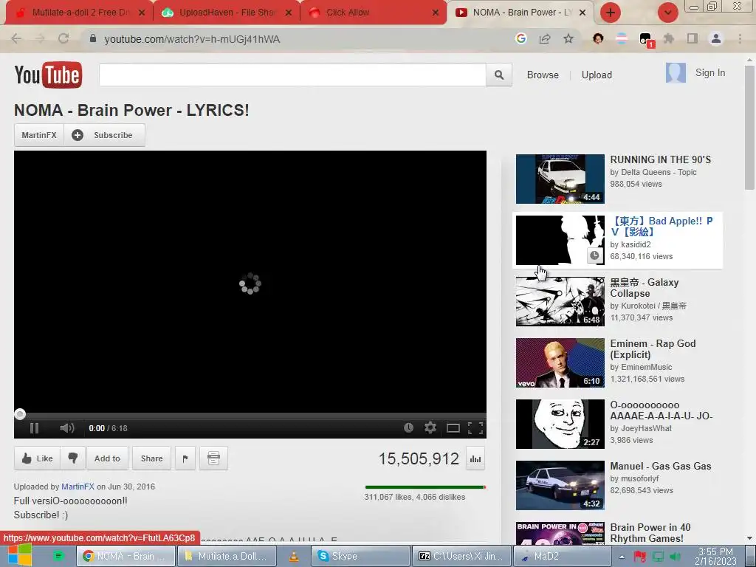The image size is (756, 567).
Task: Open the Windows Start button
Action: [19, 555]
